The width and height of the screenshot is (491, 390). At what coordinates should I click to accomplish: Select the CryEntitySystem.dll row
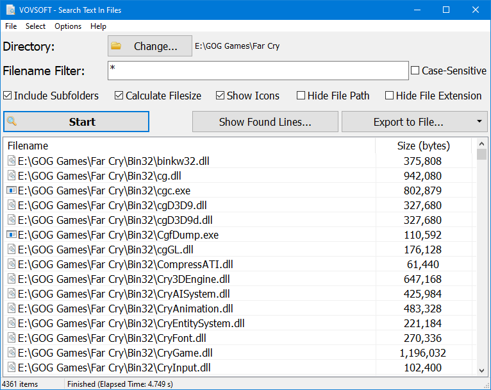tap(240, 323)
